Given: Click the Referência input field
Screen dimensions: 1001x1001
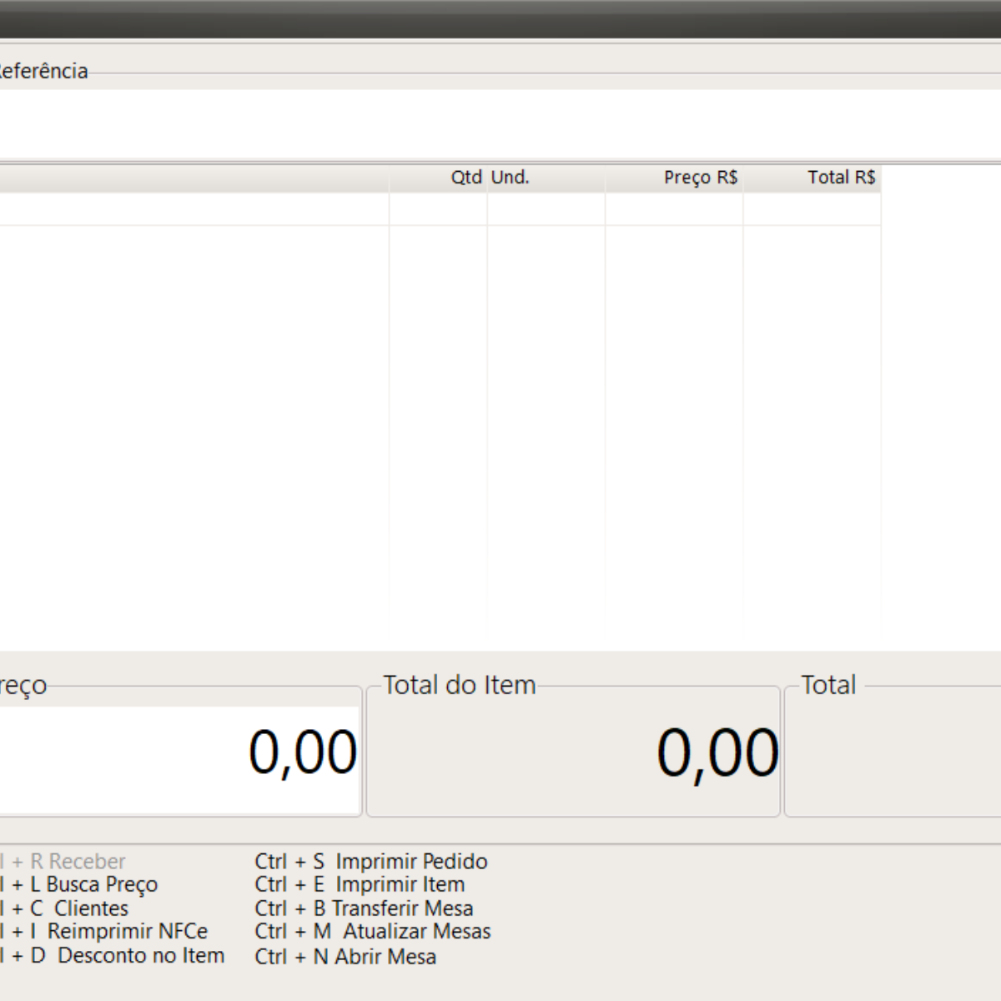Looking at the screenshot, I should tap(500, 123).
